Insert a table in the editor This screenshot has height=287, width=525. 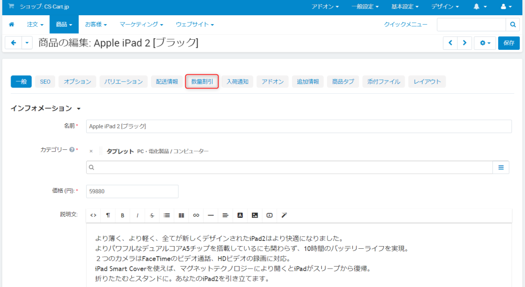(182, 215)
